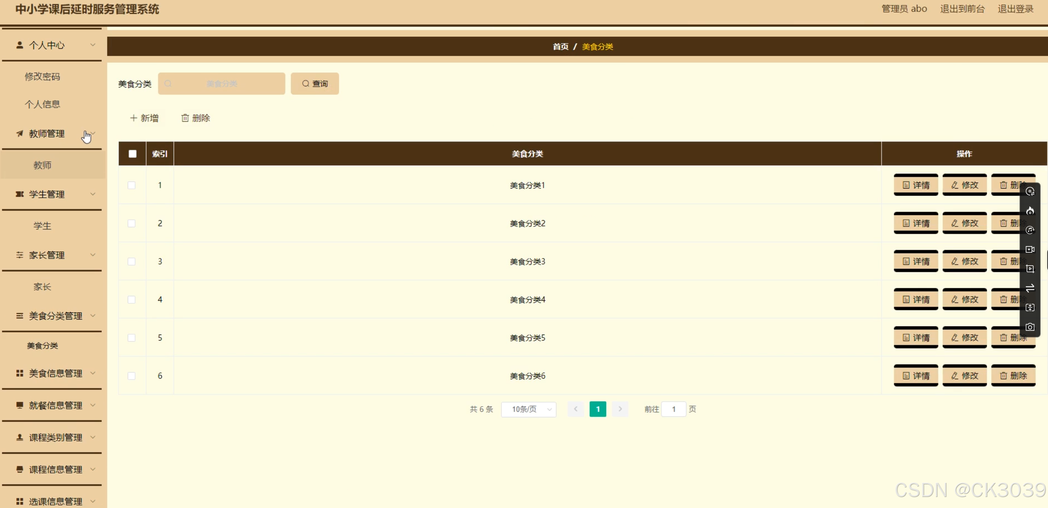1048x508 pixels.
Task: Click 详情 button for 美食分类2 row
Action: (915, 223)
